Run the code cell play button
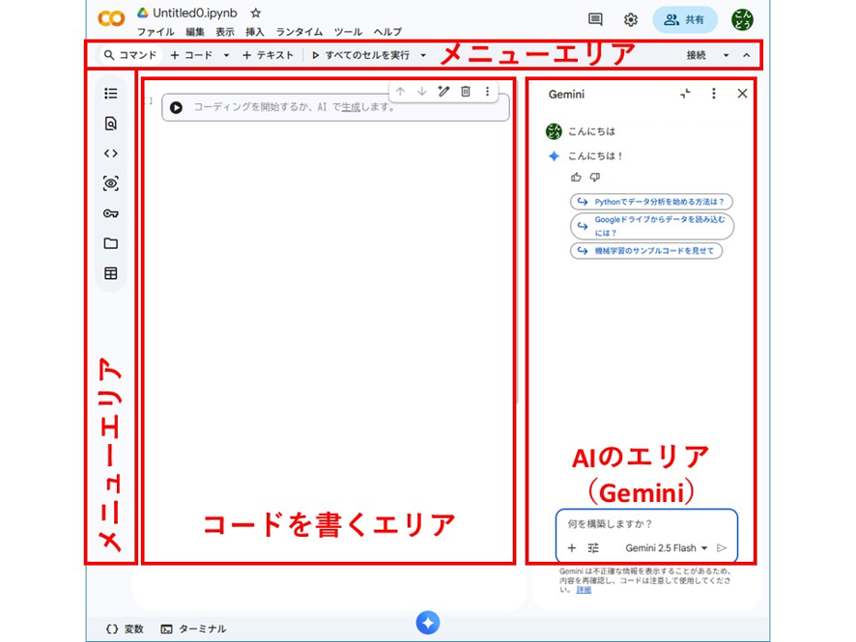 176,107
